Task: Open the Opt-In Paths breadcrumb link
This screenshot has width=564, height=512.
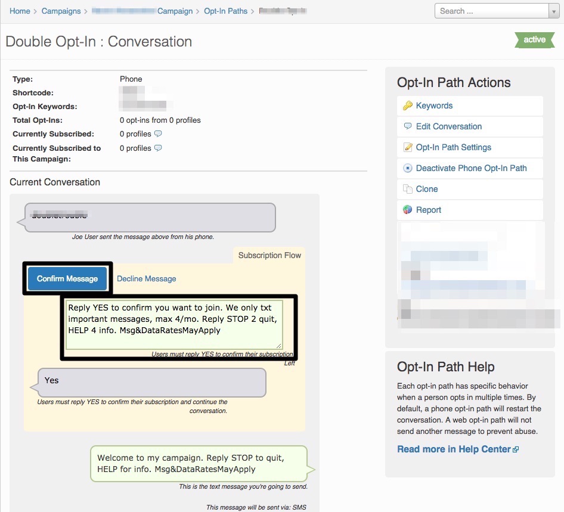Action: click(x=225, y=11)
